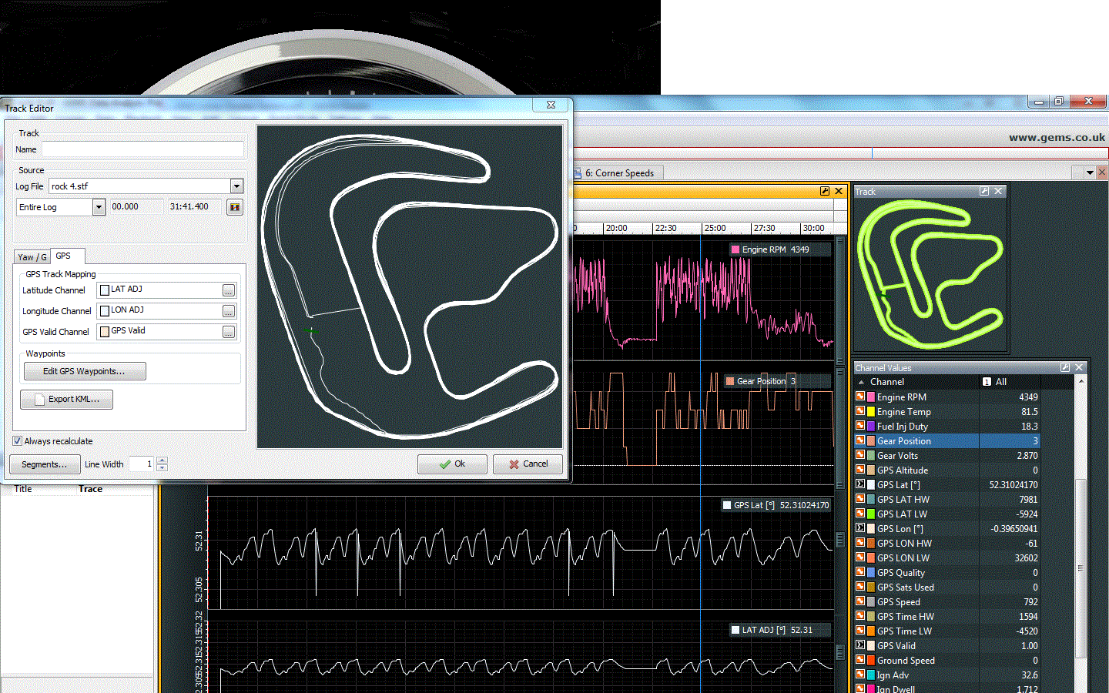Image resolution: width=1109 pixels, height=693 pixels.
Task: Expand the Entire Log range dropdown
Action: point(99,207)
